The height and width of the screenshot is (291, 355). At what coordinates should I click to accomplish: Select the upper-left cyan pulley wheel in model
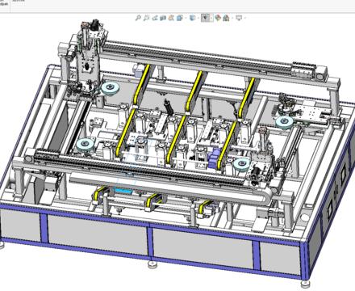(110, 88)
